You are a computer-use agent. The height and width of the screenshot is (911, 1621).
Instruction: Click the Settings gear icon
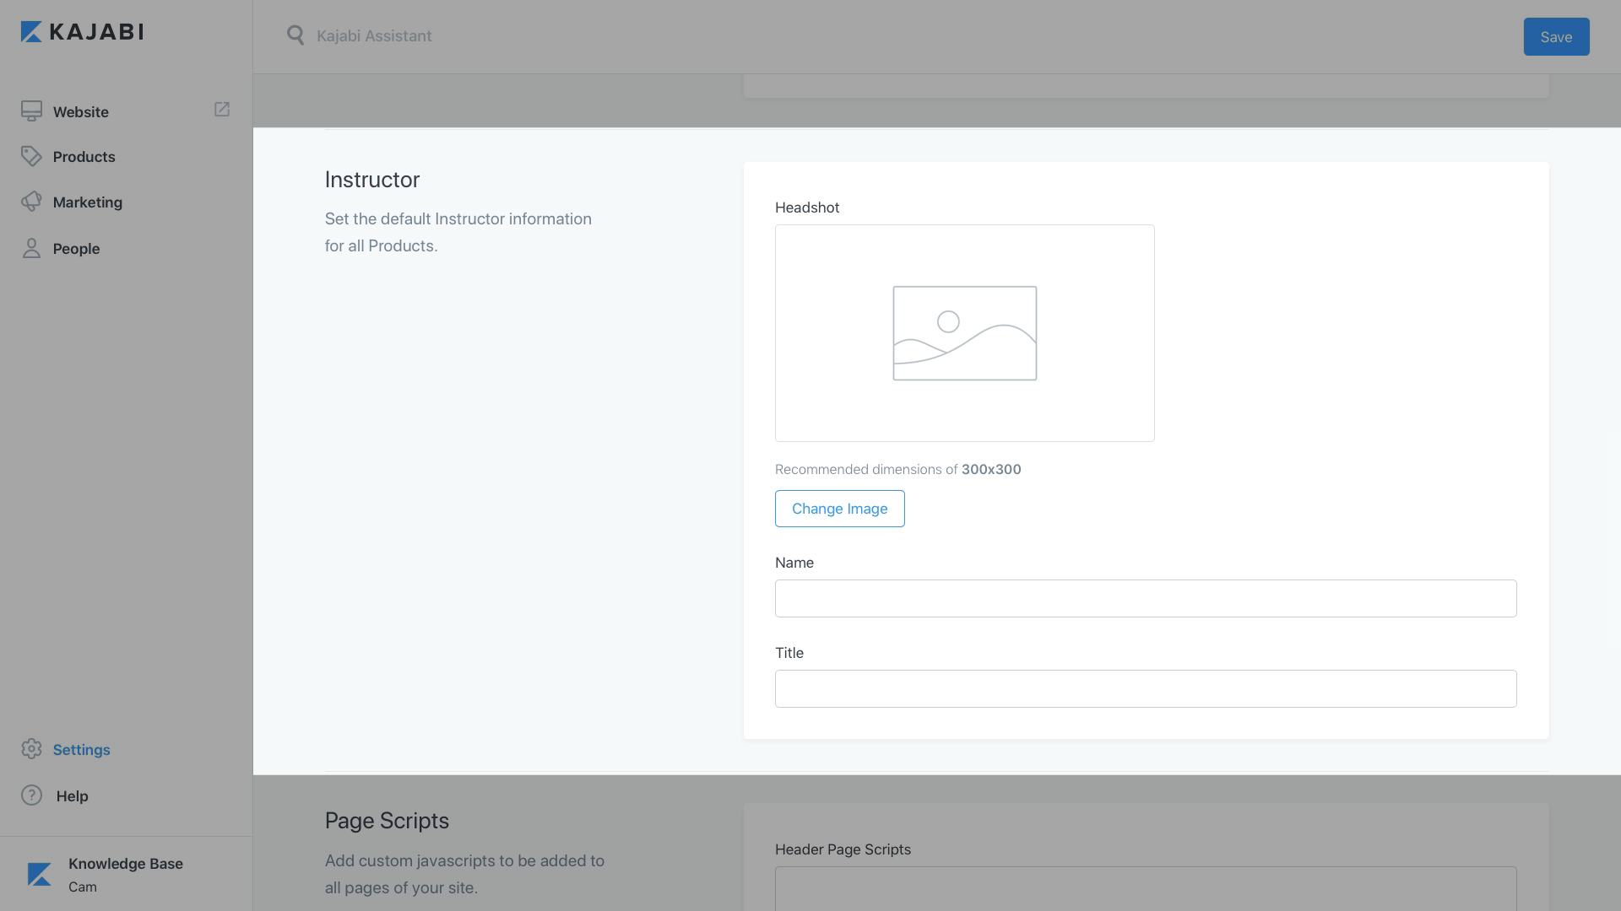click(x=31, y=749)
